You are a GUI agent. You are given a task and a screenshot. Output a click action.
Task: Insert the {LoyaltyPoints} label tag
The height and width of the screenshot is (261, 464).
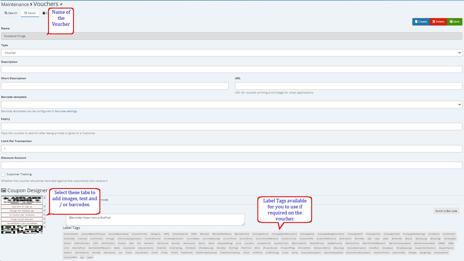[264, 243]
